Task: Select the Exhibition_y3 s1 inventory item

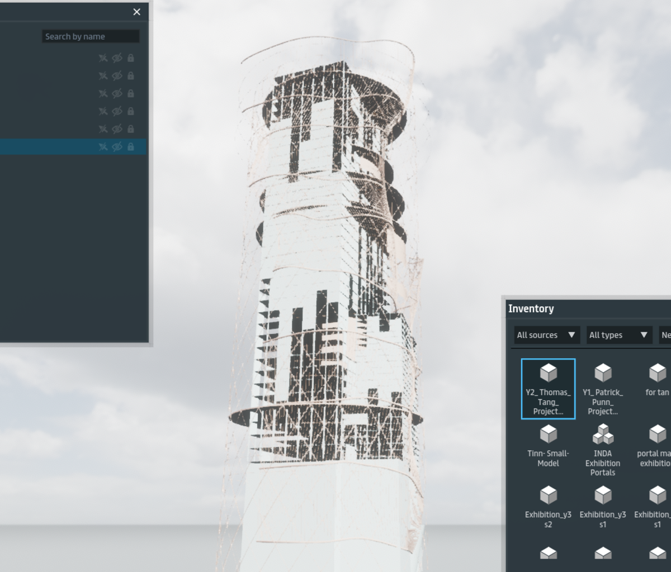Action: click(x=602, y=506)
